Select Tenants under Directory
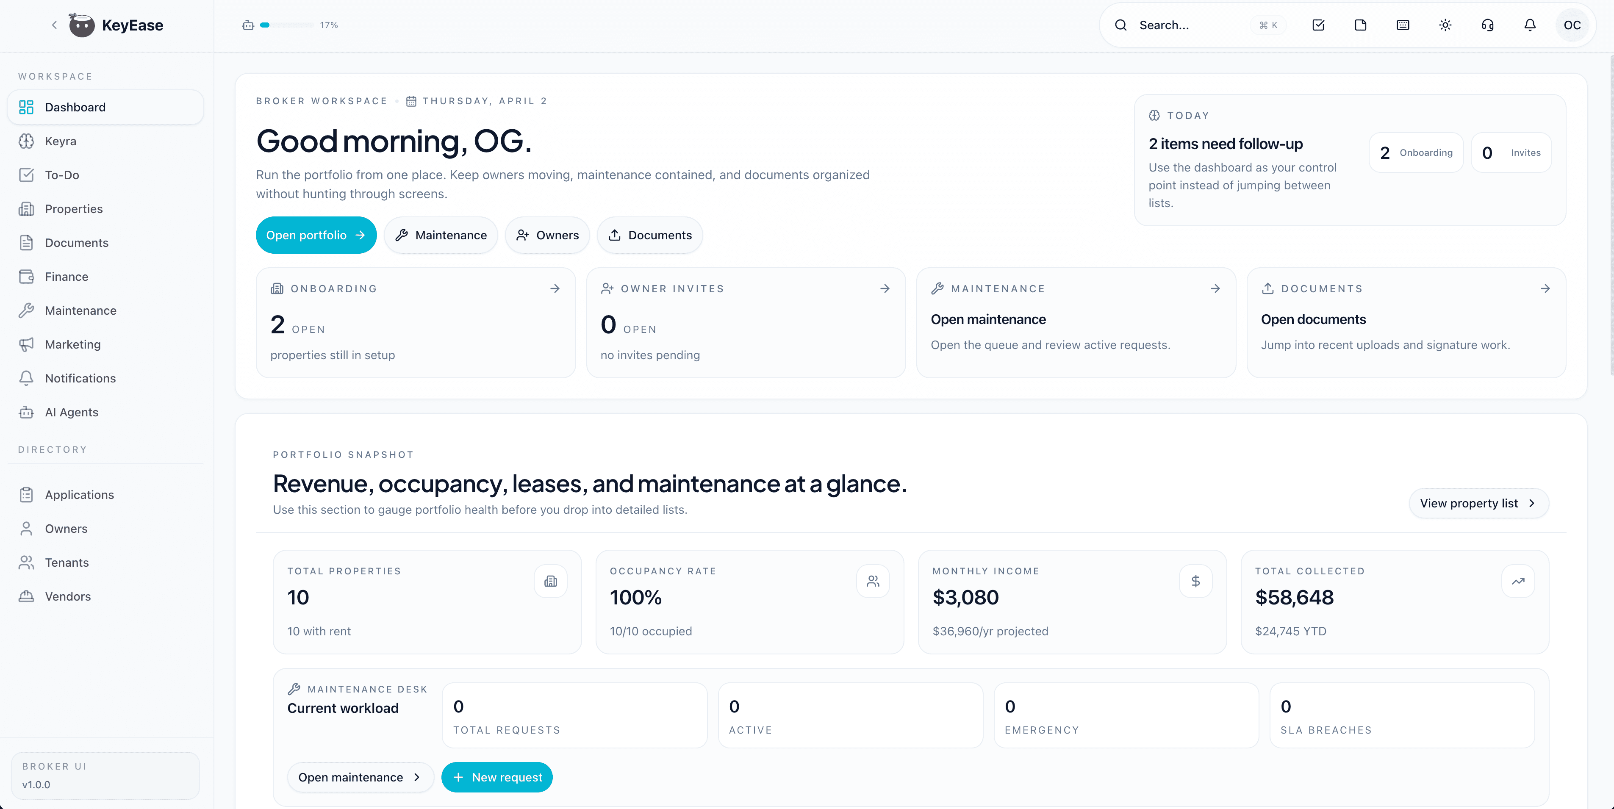Viewport: 1614px width, 809px height. [x=67, y=562]
